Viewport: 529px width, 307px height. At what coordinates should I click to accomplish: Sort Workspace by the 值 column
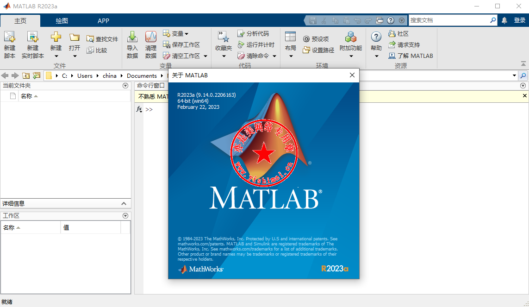point(90,227)
